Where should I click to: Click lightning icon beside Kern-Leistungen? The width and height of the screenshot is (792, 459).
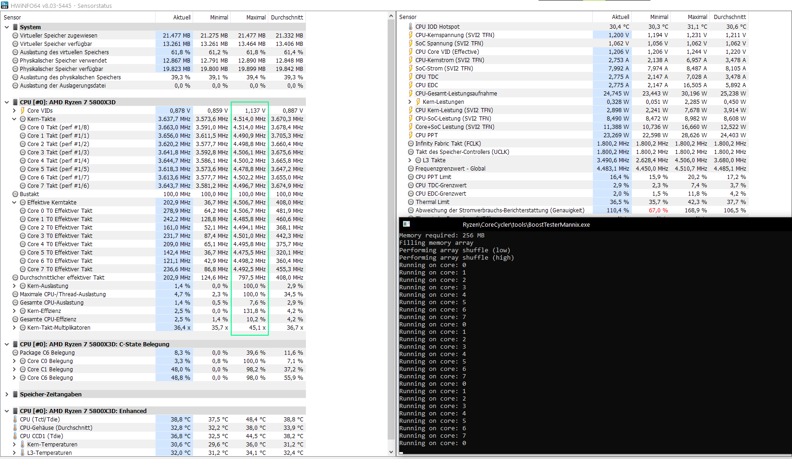418,102
